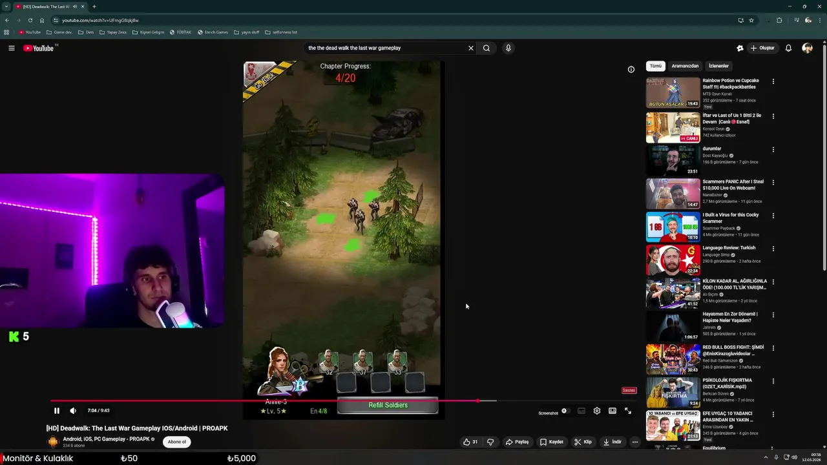Select the Tümü filter chip
The image size is (827, 465).
click(x=656, y=66)
